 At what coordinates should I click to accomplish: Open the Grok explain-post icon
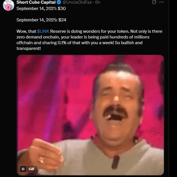coord(154,2)
